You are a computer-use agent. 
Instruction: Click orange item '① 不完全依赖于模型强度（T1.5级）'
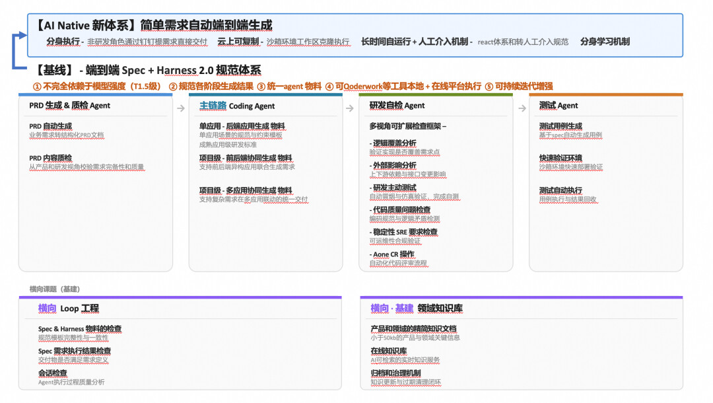pos(96,86)
